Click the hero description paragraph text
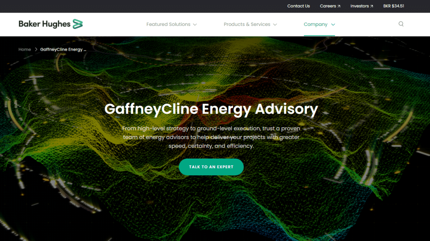The image size is (430, 241). 211,137
